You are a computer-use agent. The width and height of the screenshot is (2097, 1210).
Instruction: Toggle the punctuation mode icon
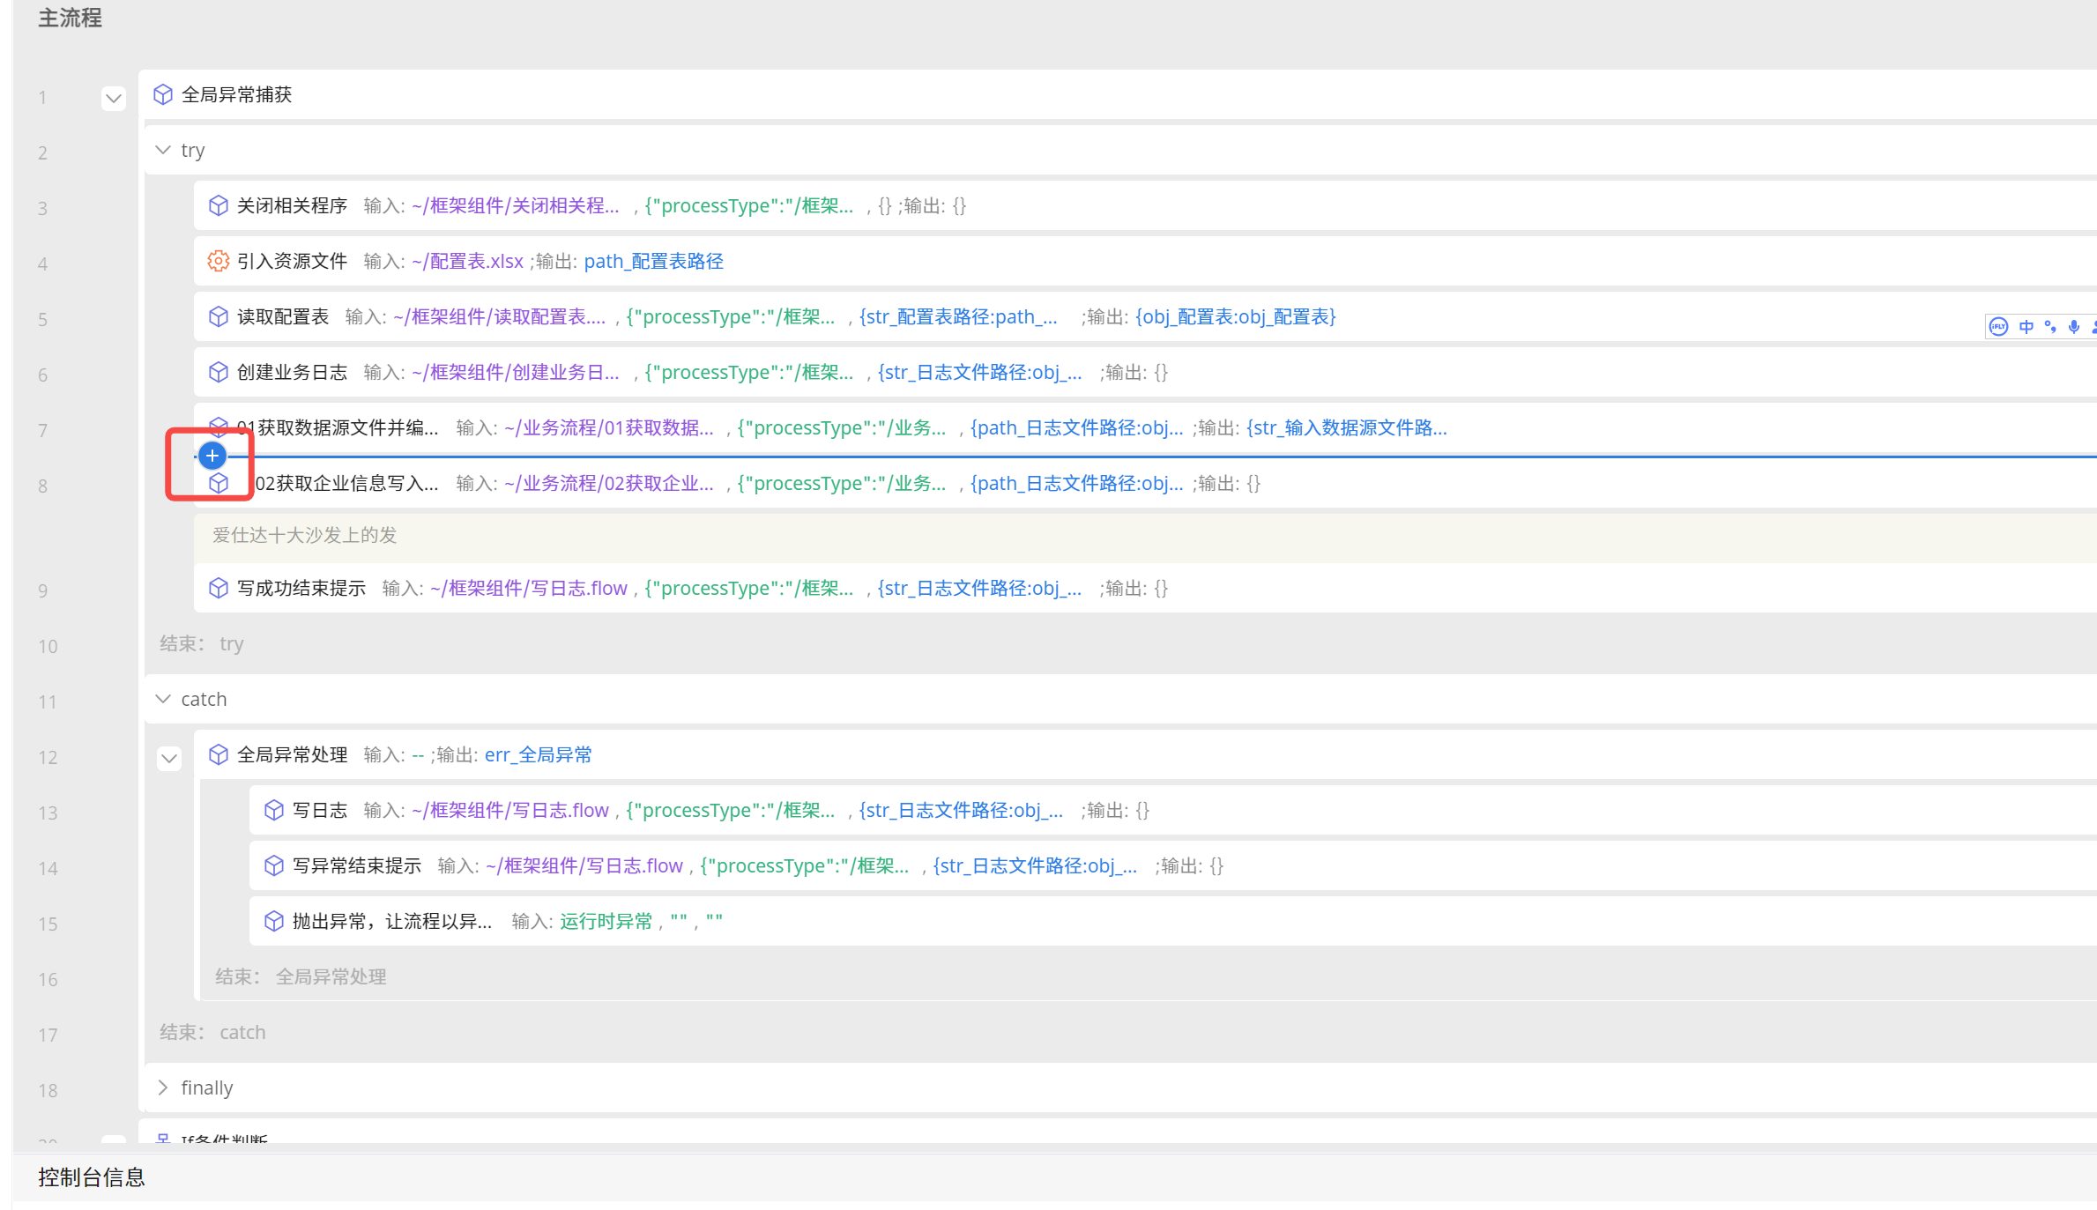click(2050, 327)
